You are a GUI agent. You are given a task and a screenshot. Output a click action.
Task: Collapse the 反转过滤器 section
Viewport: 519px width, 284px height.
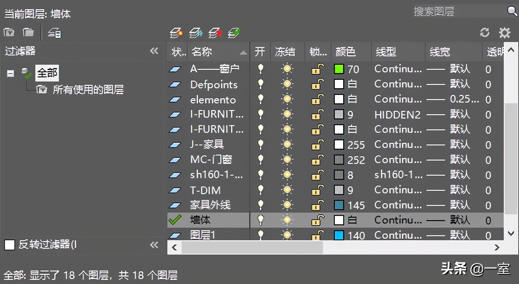(154, 245)
